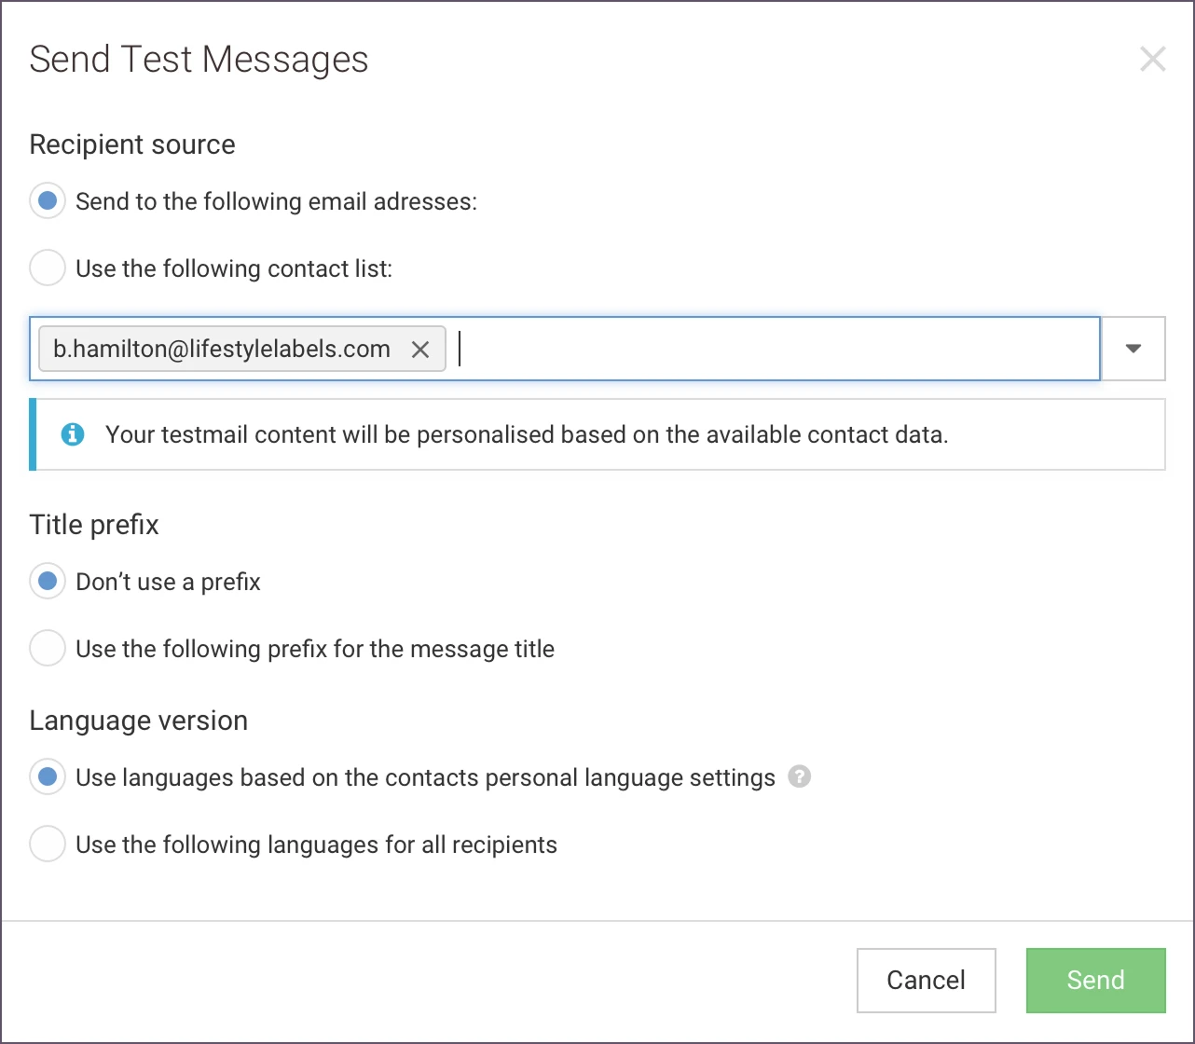Enable 'Use the following prefix for the message title'
1195x1044 pixels.
pyautogui.click(x=48, y=649)
